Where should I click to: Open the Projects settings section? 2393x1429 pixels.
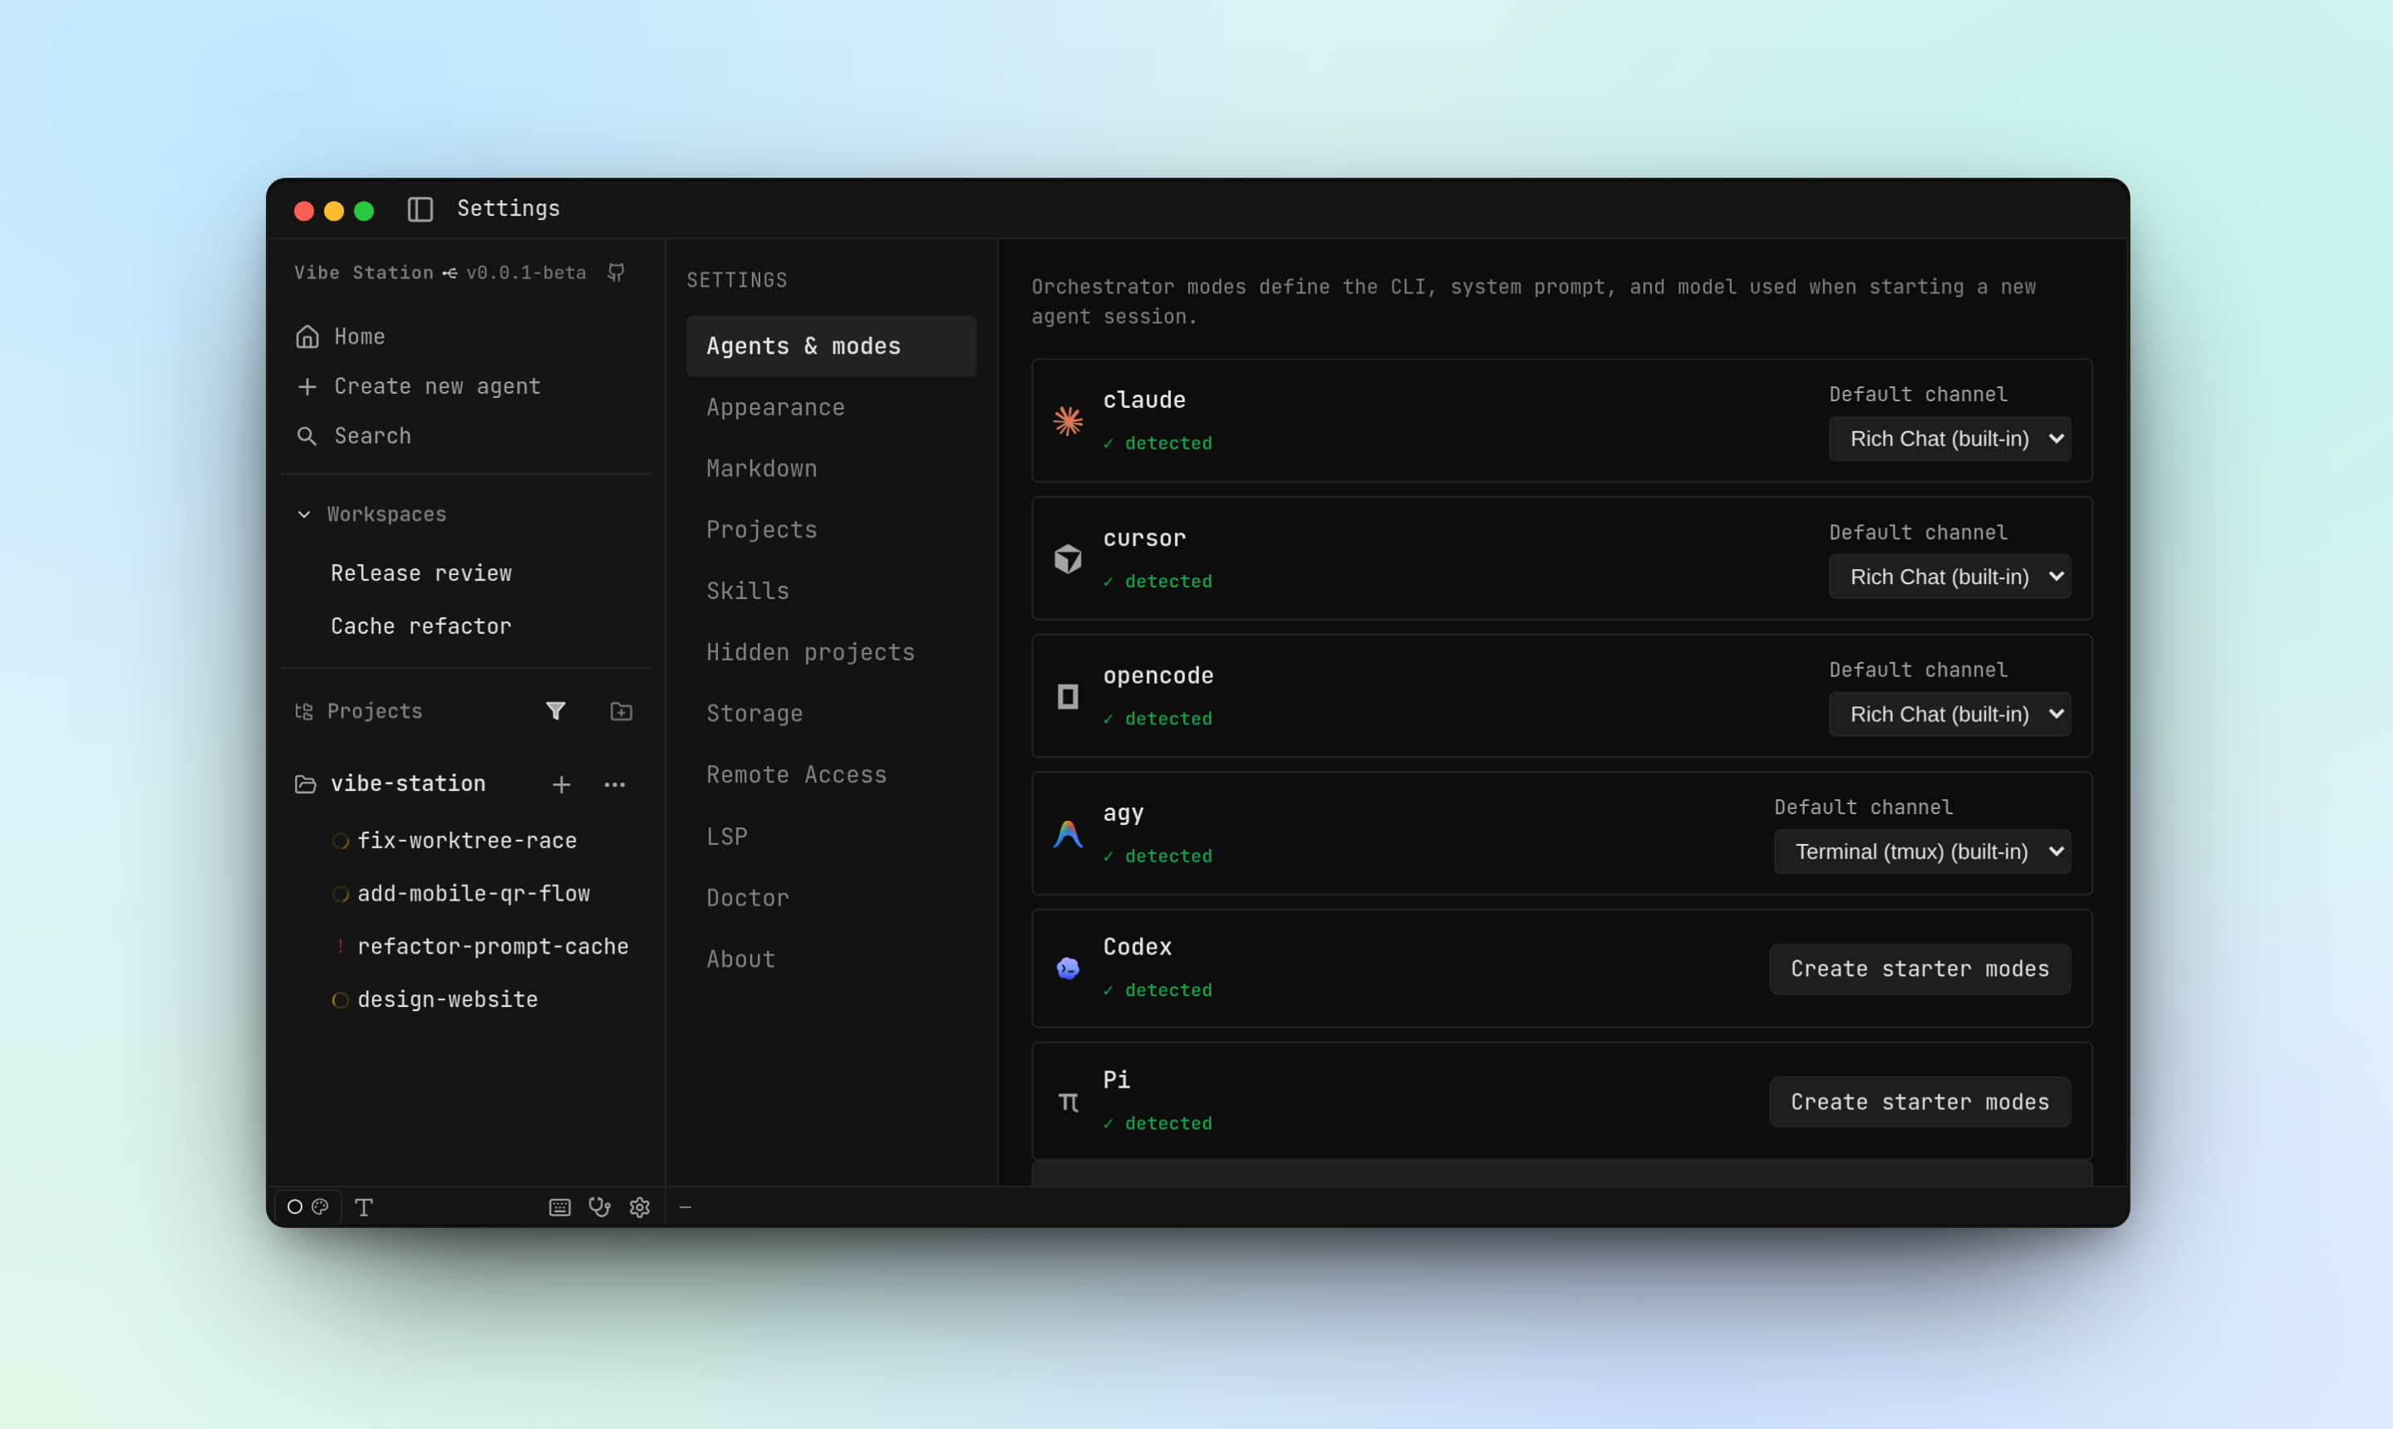point(831,529)
